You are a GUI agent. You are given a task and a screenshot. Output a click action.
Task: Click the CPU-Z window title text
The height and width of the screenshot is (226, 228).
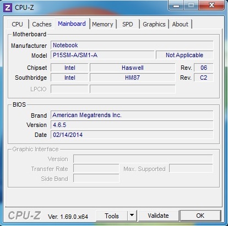click(x=24, y=8)
